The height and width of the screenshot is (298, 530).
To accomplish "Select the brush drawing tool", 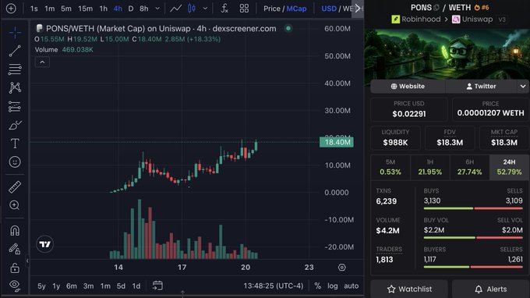I will point(15,125).
